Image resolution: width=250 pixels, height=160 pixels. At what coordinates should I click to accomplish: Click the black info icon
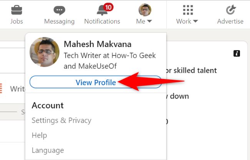pyautogui.click(x=237, y=54)
